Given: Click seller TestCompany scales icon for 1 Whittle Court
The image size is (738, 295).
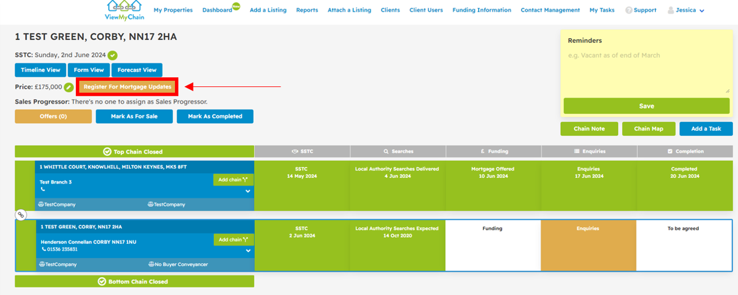Looking at the screenshot, I should click(42, 205).
